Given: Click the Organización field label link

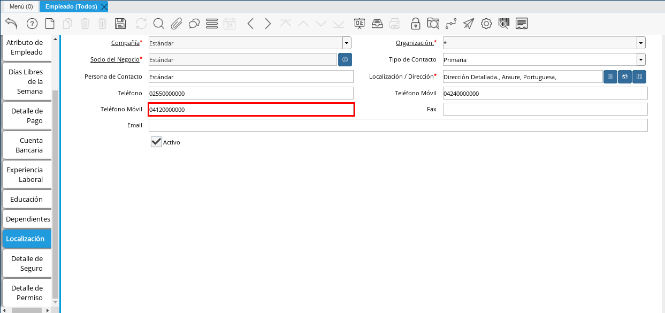Looking at the screenshot, I should click(x=415, y=43).
